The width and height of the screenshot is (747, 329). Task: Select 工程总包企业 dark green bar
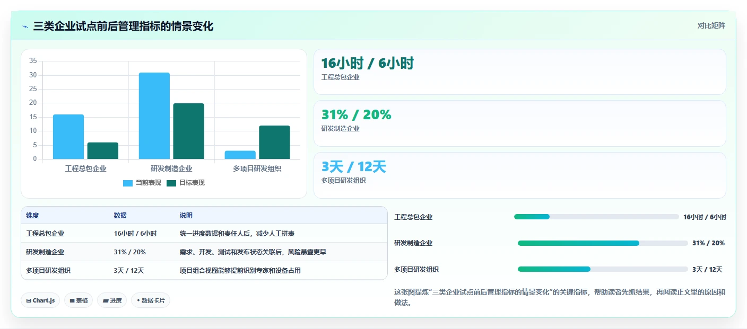click(103, 150)
